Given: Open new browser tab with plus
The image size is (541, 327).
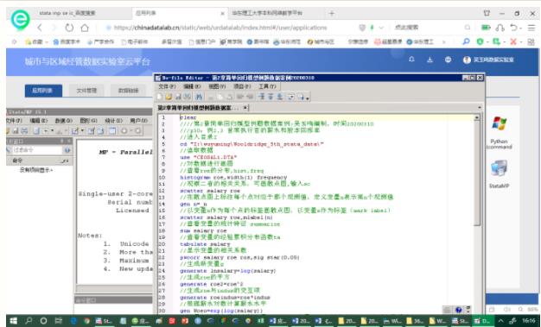Looking at the screenshot, I should [x=332, y=13].
